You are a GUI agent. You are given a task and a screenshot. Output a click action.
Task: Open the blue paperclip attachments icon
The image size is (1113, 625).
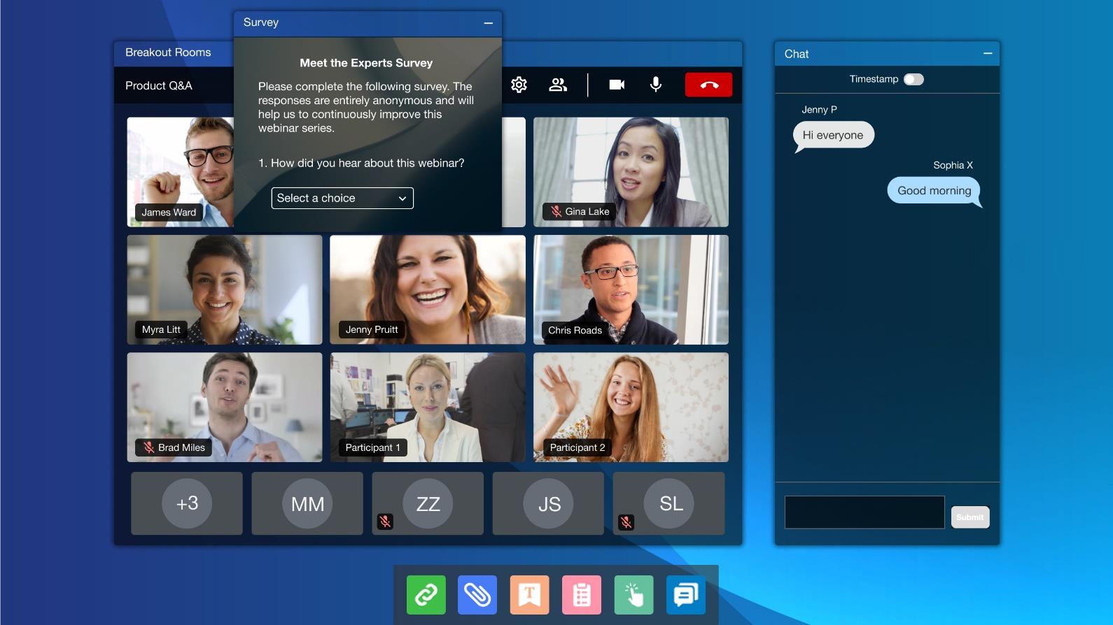[477, 595]
